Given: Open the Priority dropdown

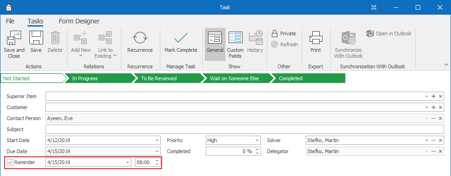Looking at the screenshot, I should tap(257, 141).
